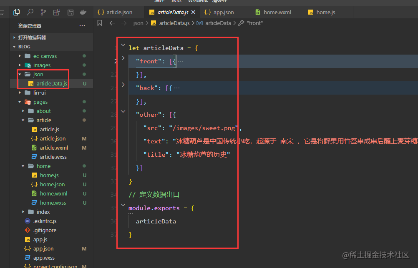Open .eslintrc.js in the file tree
Screen dimensions: 418x268
[x=51, y=221]
